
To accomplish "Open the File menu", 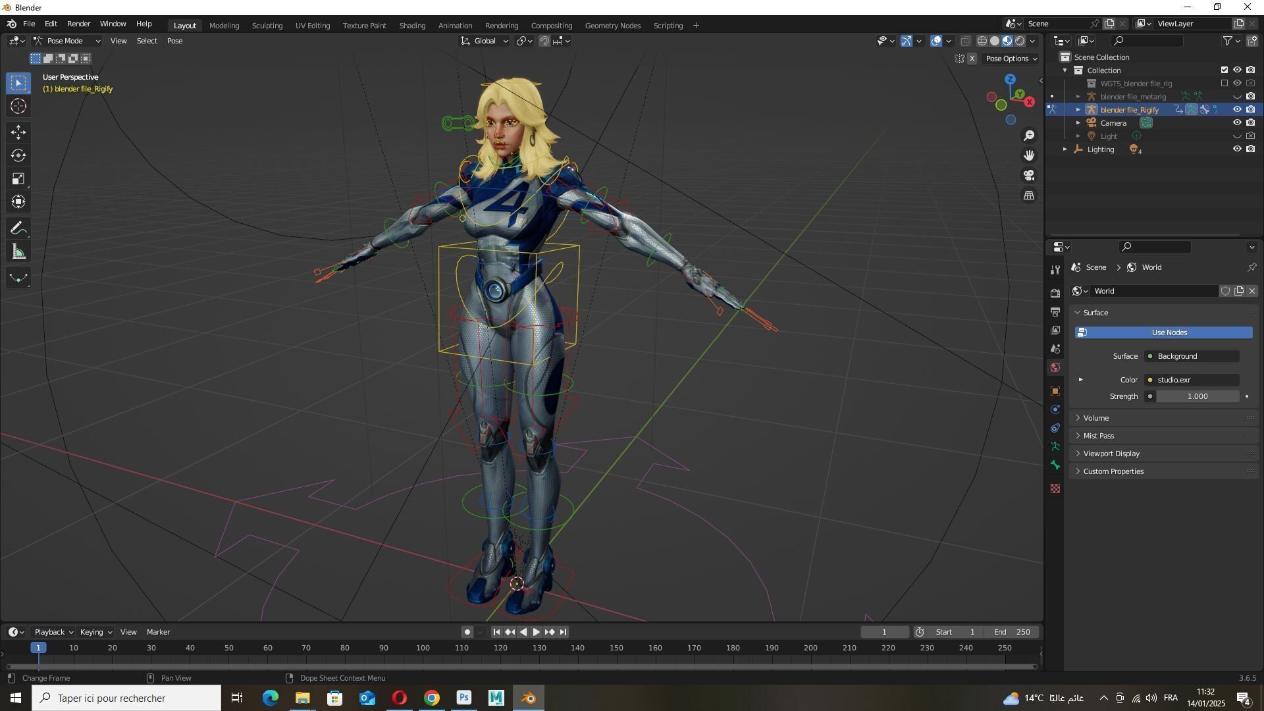I will (x=29, y=24).
